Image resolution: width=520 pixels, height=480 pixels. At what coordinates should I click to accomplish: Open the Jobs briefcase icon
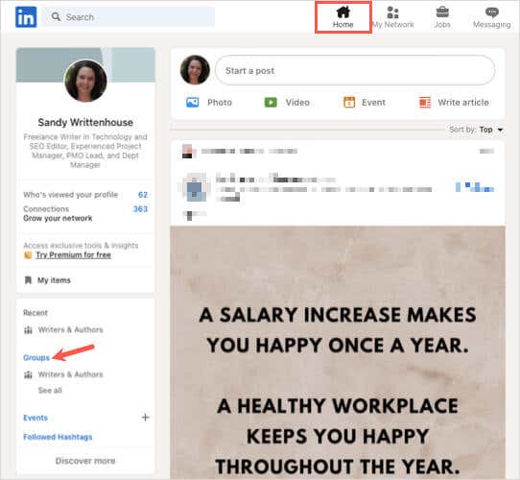[442, 12]
